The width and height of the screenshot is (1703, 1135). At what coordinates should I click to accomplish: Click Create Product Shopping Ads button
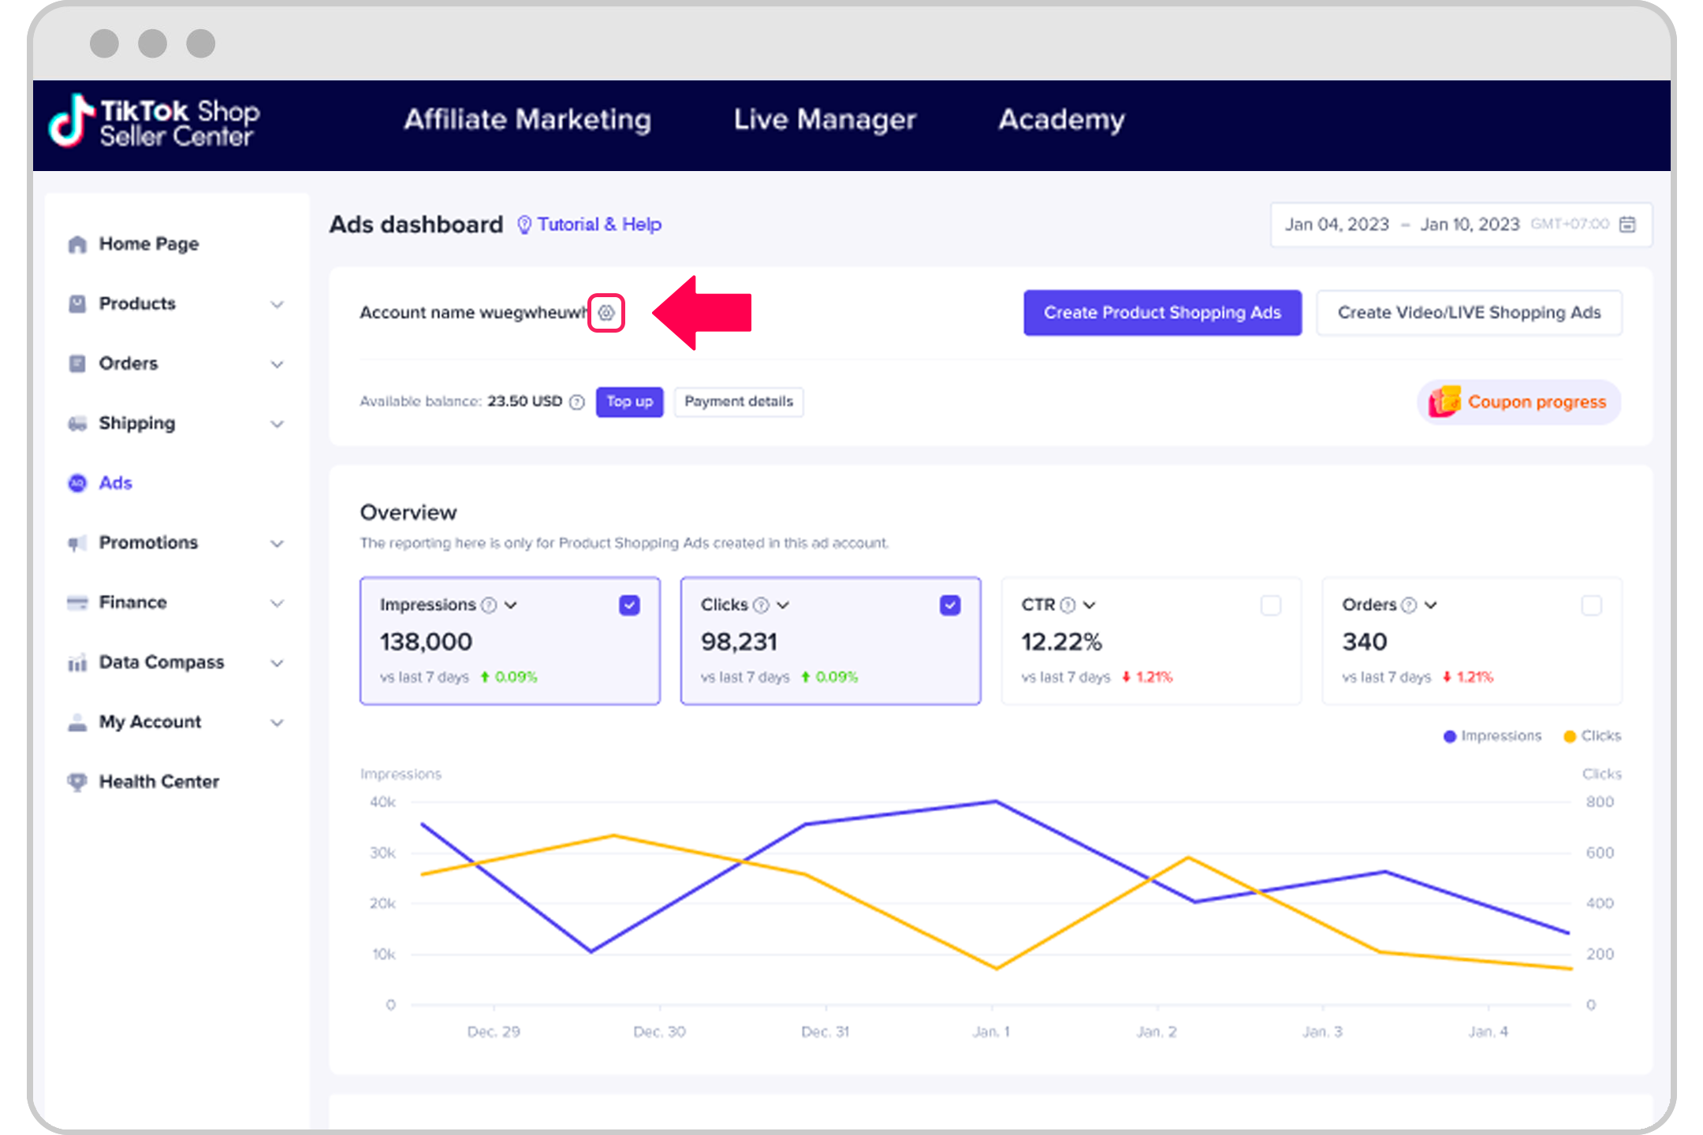(x=1162, y=313)
